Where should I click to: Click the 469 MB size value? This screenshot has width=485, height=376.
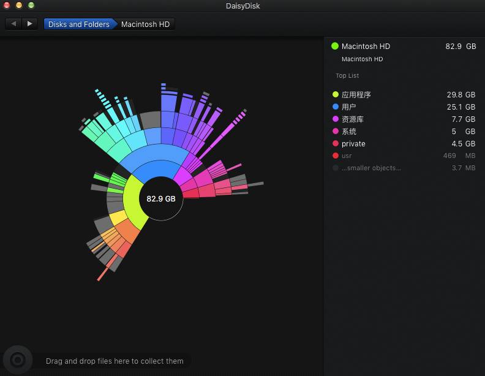click(x=459, y=156)
